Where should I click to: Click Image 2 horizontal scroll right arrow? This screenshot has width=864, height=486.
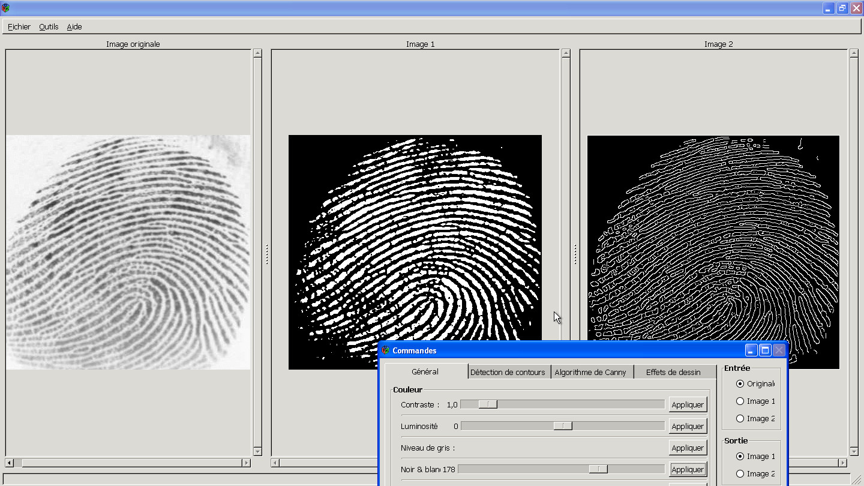coord(843,463)
